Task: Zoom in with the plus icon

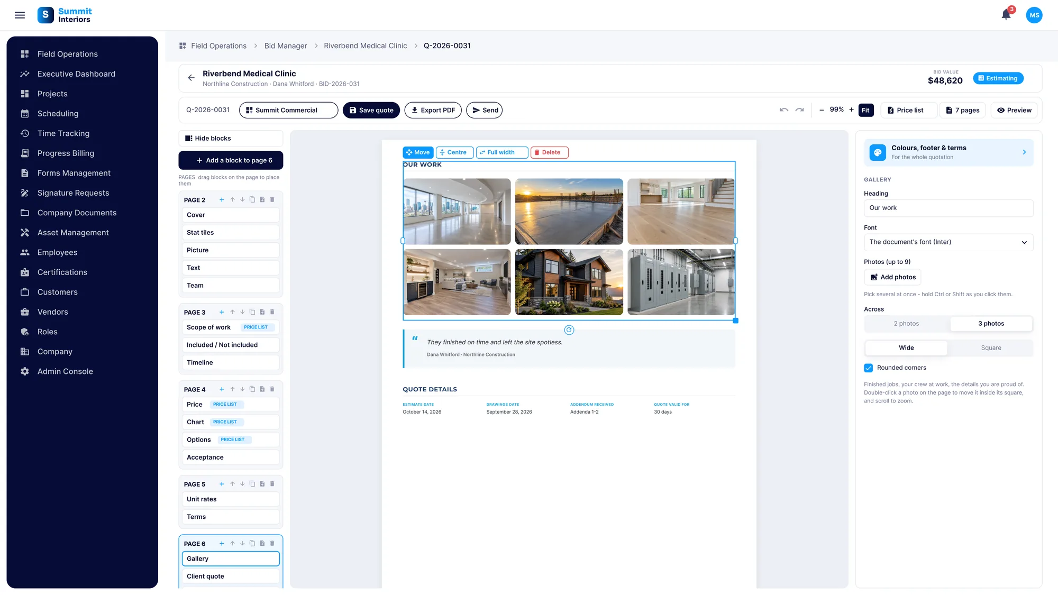Action: click(851, 110)
